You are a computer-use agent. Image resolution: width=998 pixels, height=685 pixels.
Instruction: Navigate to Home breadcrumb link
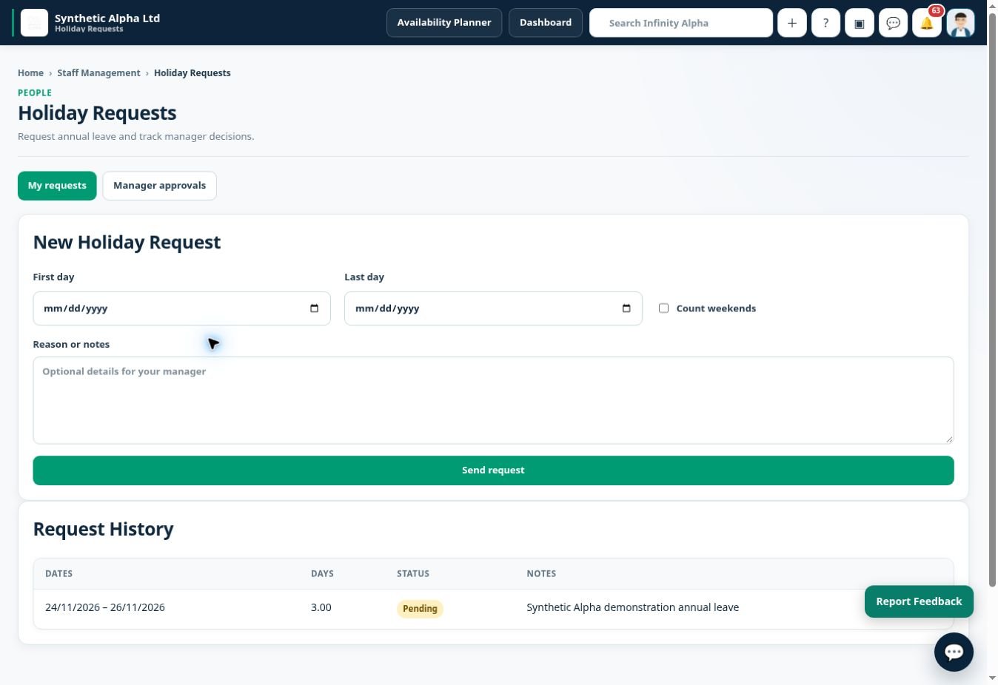pyautogui.click(x=30, y=73)
